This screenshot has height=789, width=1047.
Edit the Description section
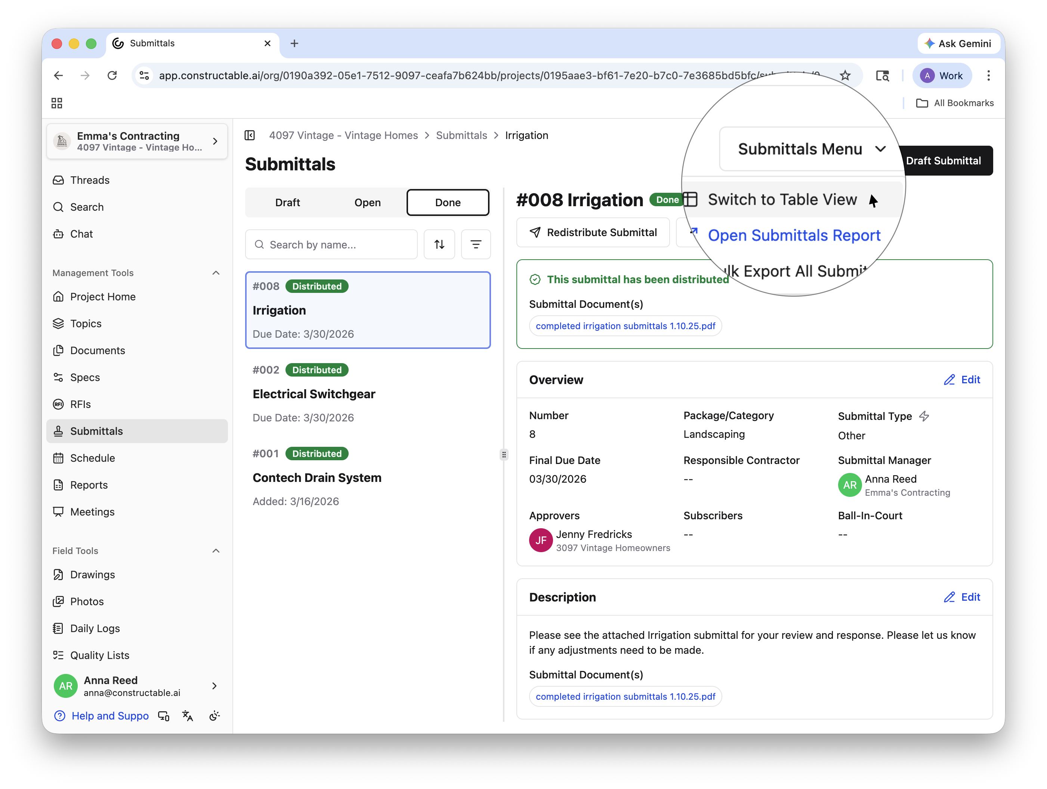tap(962, 597)
